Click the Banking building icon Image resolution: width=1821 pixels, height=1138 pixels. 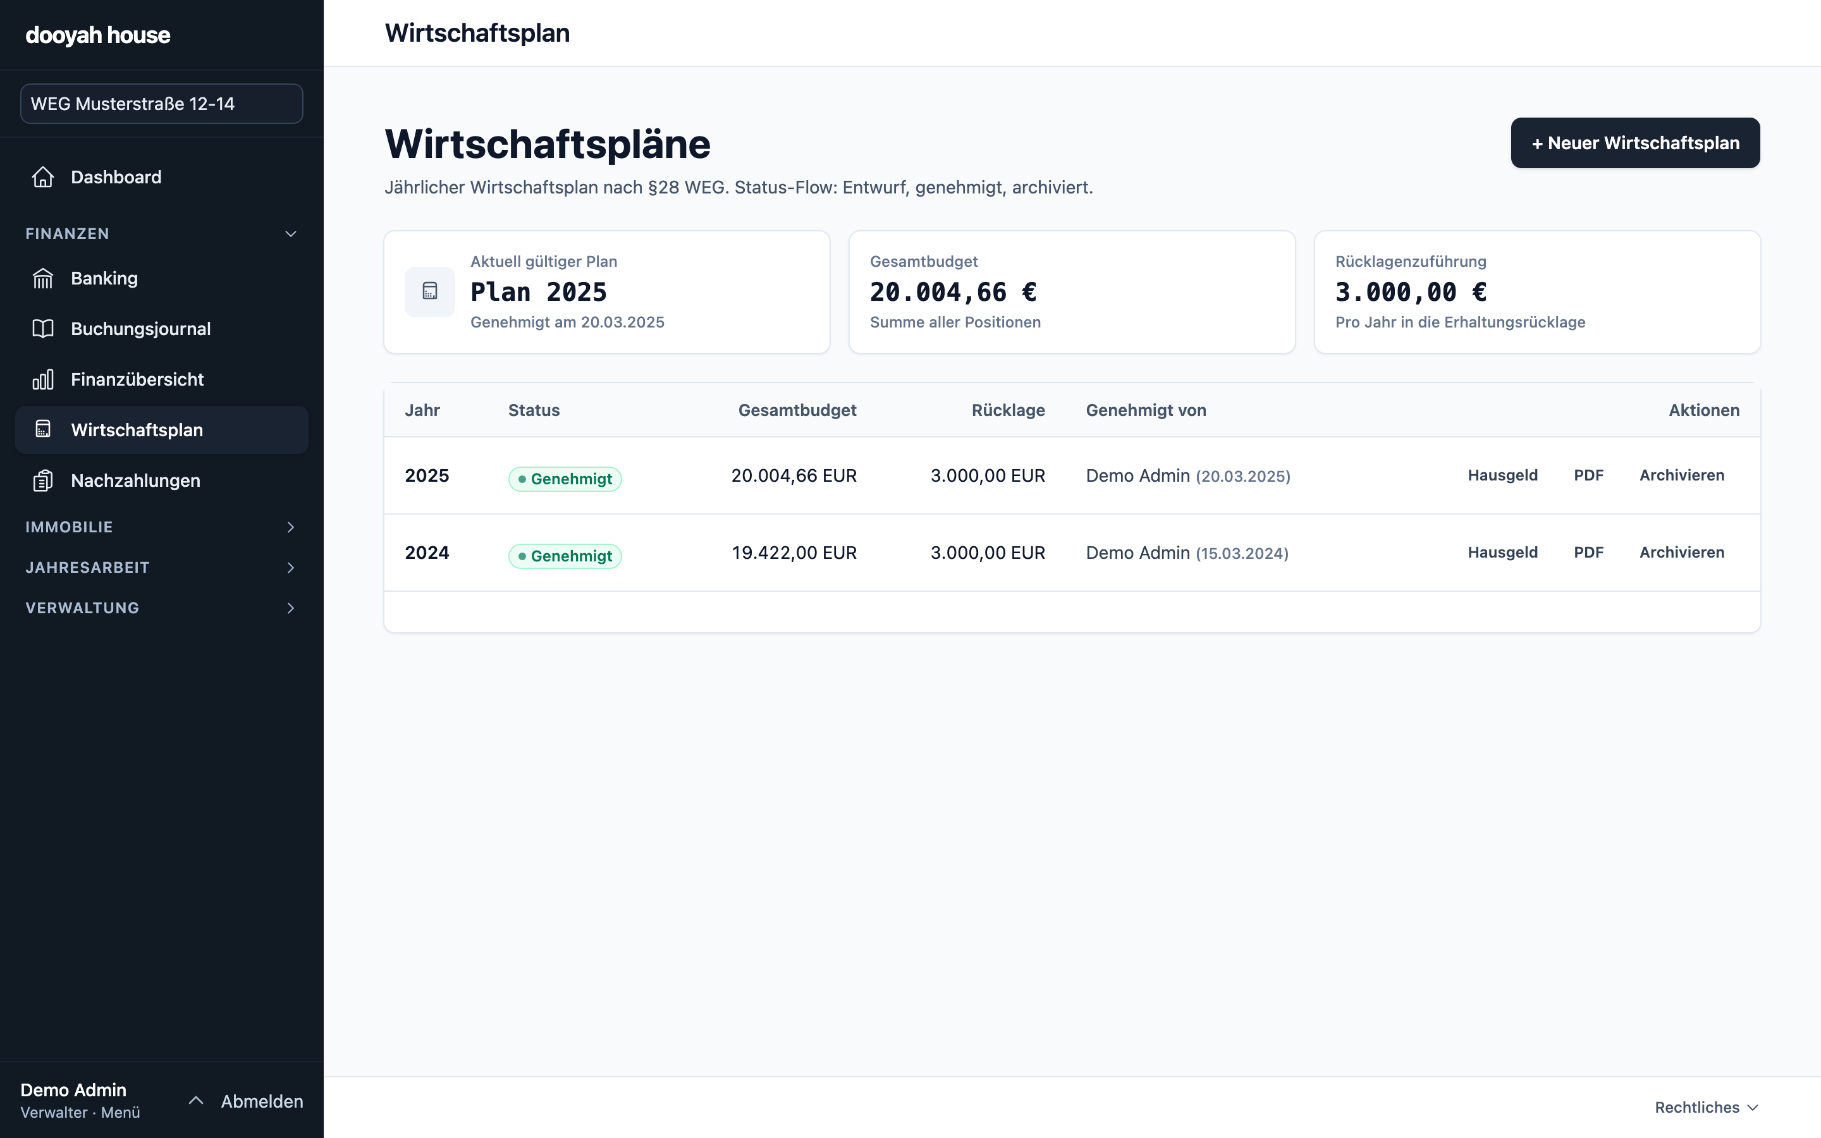tap(43, 278)
